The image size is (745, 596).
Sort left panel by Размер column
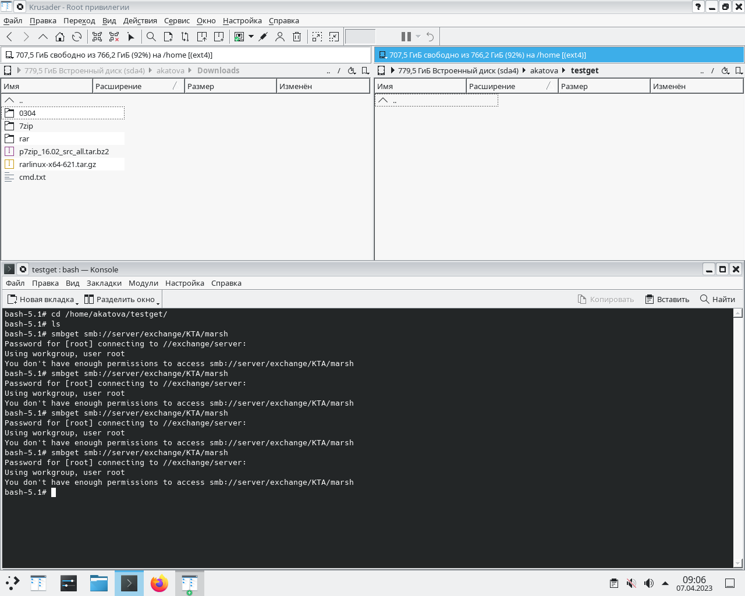click(230, 86)
